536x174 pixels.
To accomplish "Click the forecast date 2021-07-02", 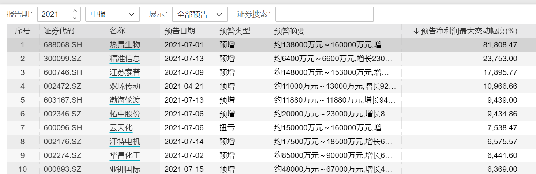I will coord(184,155).
